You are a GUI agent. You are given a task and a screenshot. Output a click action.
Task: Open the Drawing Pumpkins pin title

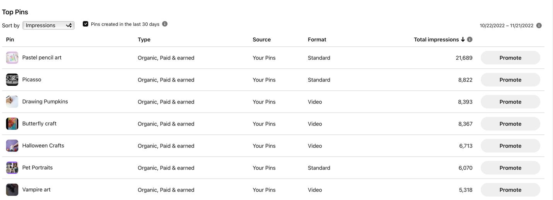(45, 102)
